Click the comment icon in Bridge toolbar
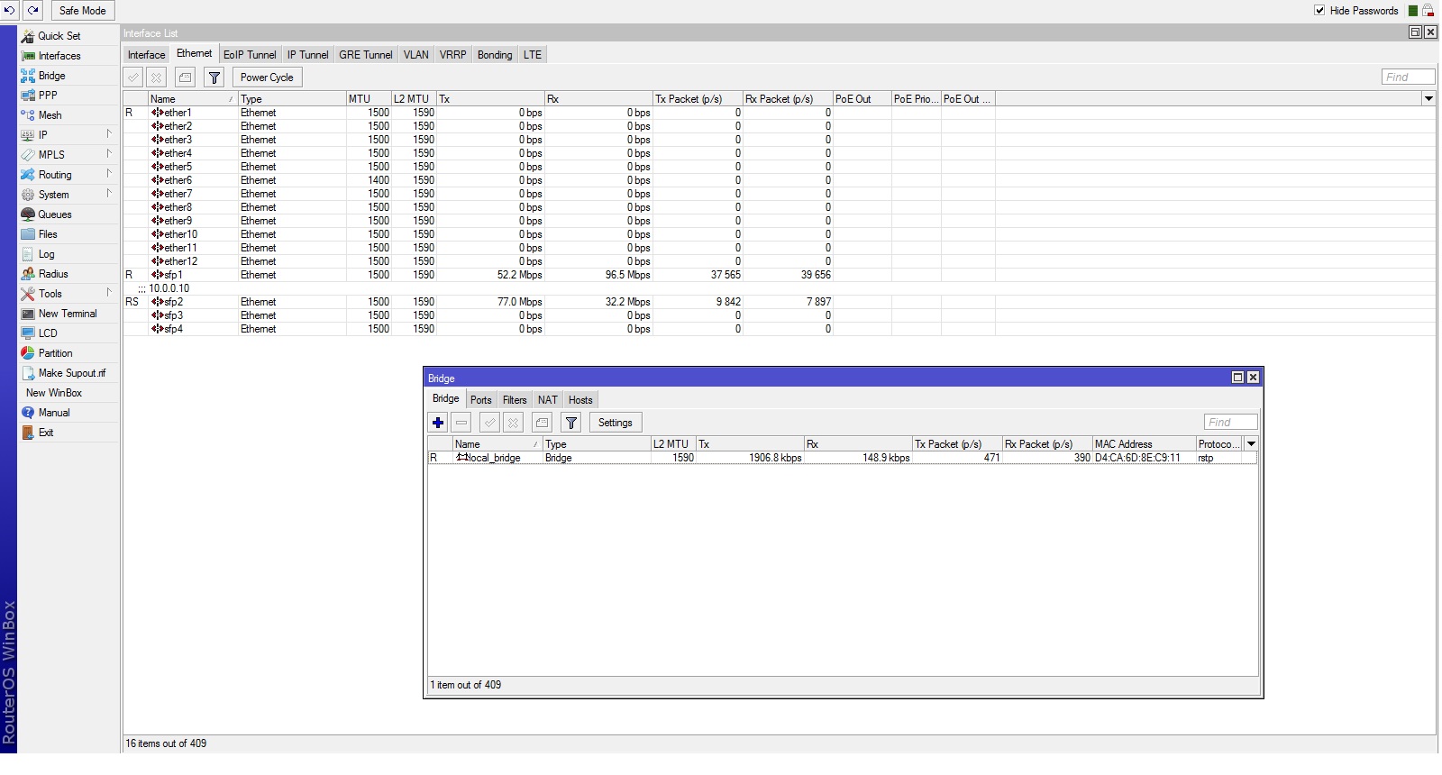 coord(542,423)
